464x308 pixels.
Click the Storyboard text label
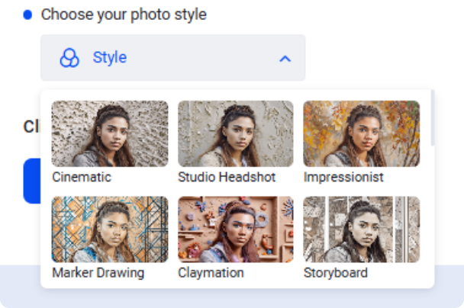(335, 272)
